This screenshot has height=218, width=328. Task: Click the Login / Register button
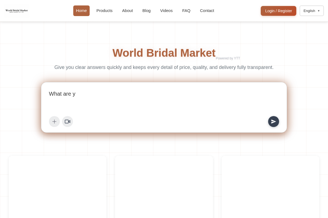(x=279, y=11)
